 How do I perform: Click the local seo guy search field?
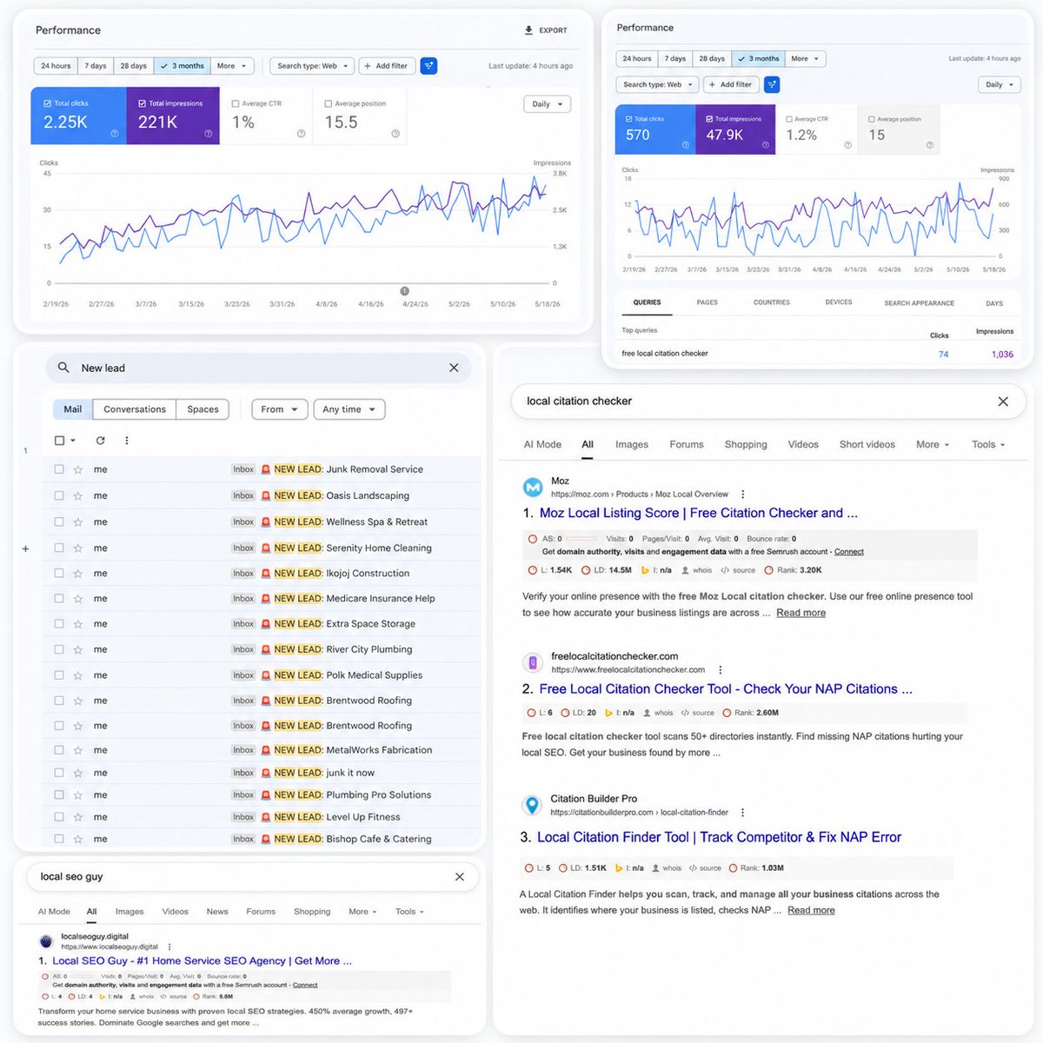(253, 877)
